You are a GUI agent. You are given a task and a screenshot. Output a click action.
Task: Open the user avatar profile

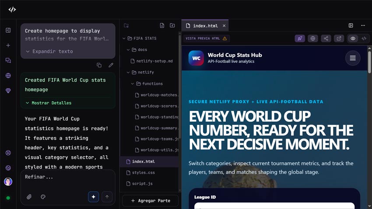point(8,182)
